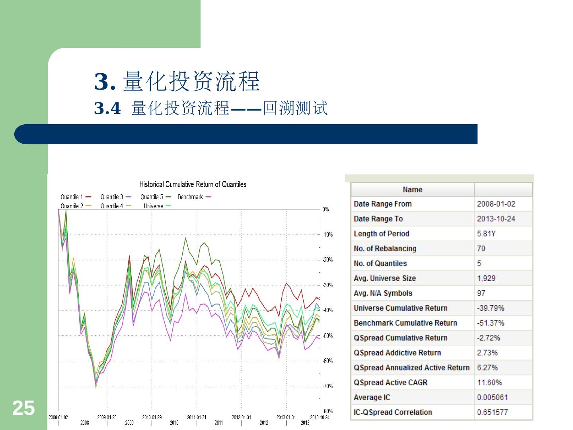Click the chart title Historical Cumulative Return
The image size is (573, 430).
pyautogui.click(x=193, y=184)
